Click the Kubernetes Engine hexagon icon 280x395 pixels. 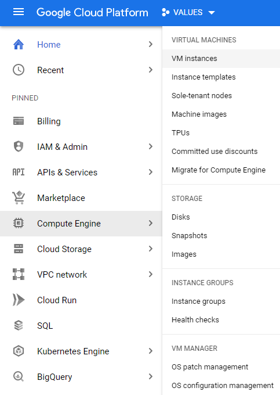pos(19,351)
